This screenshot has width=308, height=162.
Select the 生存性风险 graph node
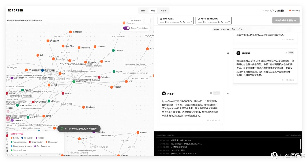click(70, 32)
